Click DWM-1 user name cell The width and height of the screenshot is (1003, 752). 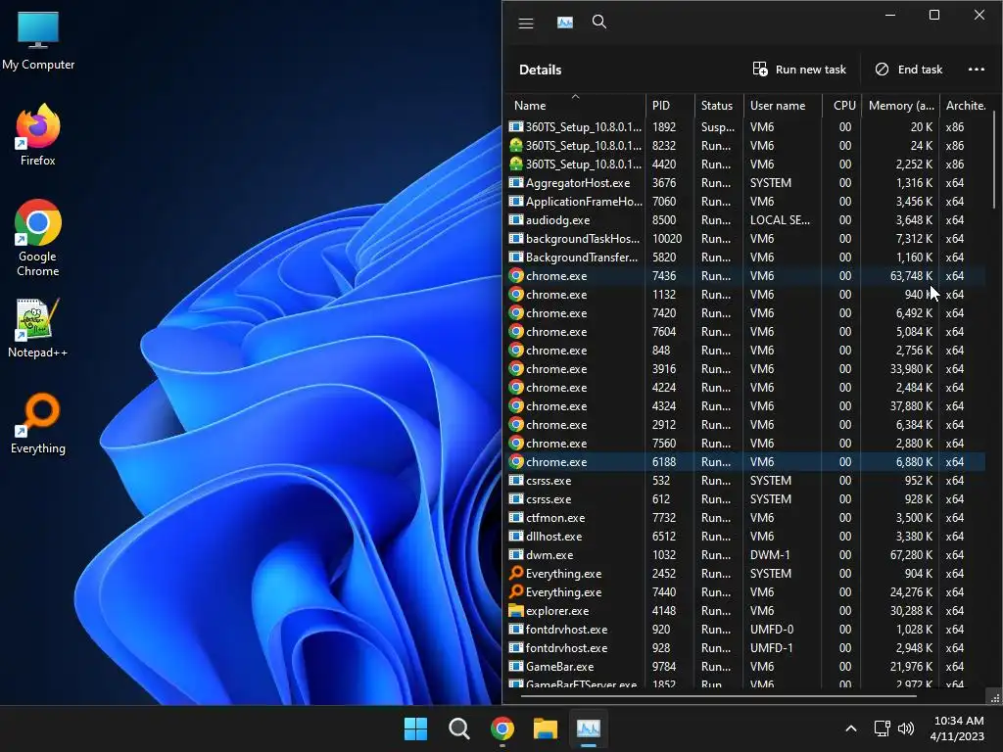pos(772,554)
